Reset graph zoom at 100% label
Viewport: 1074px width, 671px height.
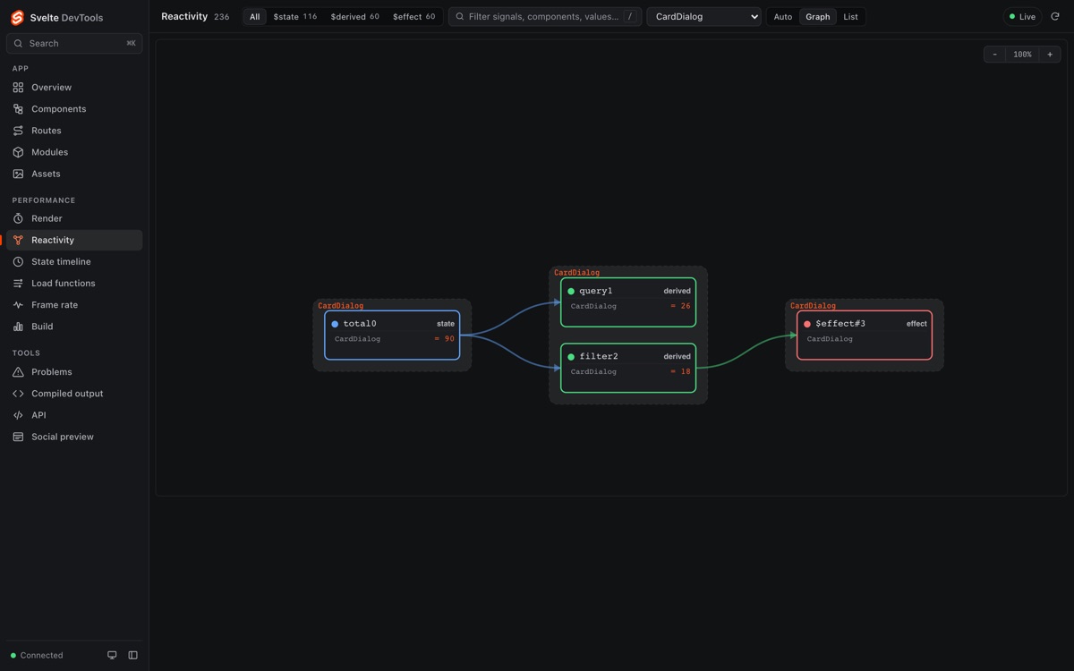point(1022,55)
